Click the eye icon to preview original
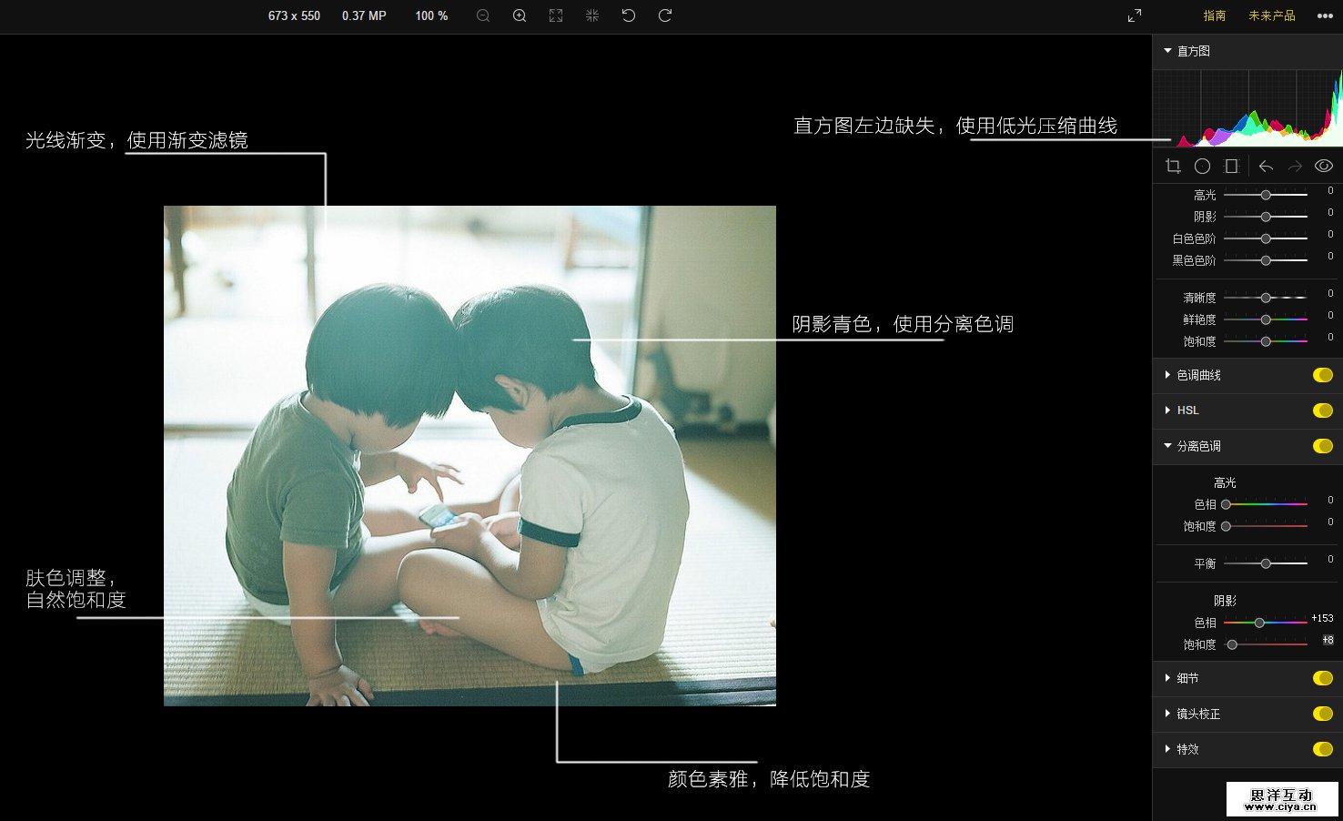 (1324, 166)
